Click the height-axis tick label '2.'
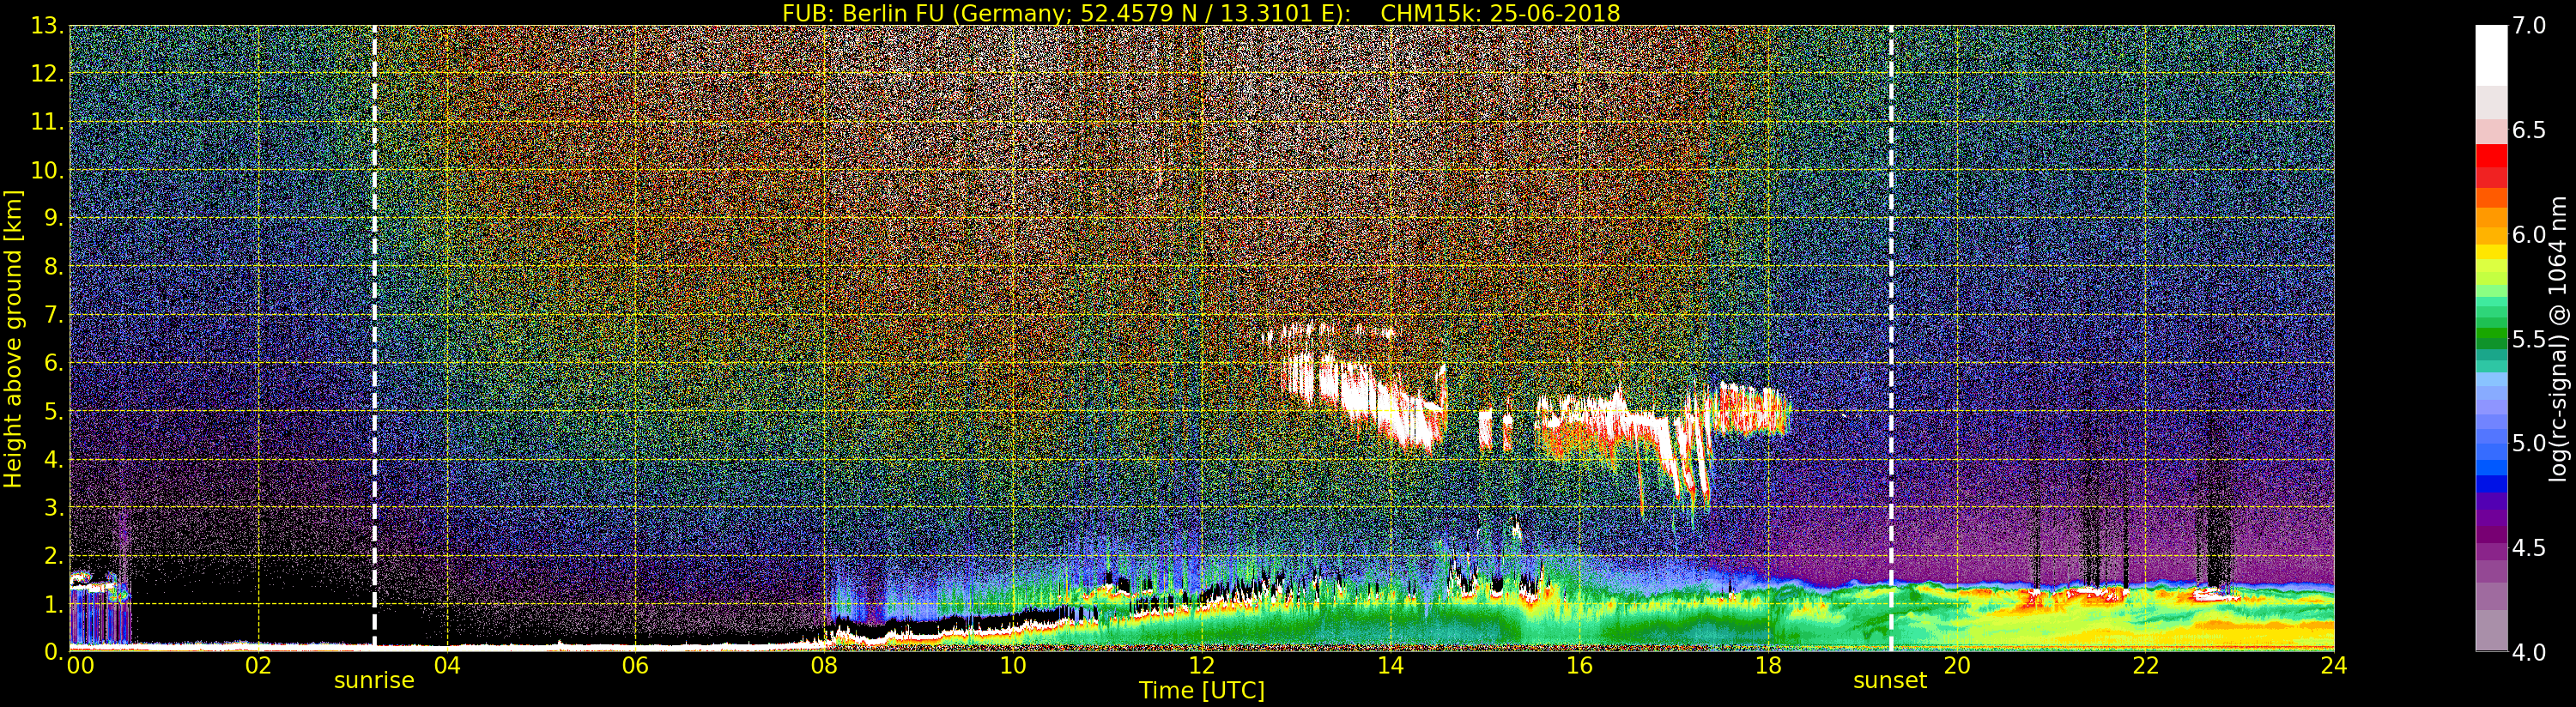Viewport: 2576px width, 707px height. 54,555
